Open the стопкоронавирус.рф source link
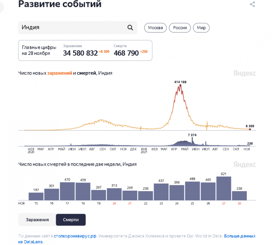 (x=73, y=236)
